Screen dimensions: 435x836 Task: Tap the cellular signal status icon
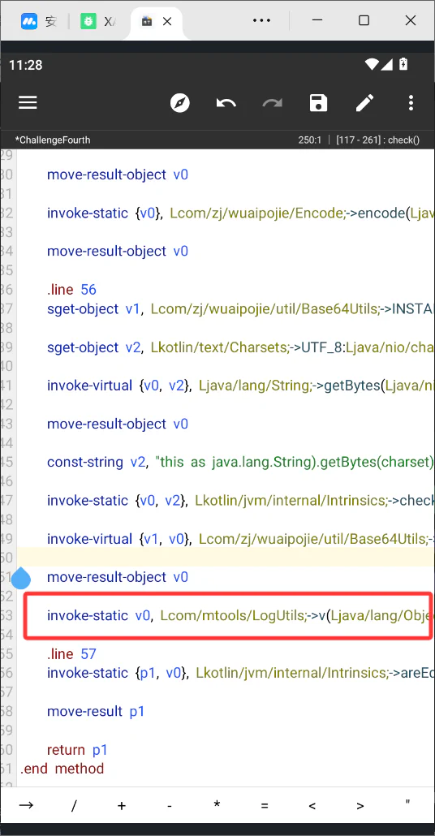[387, 64]
